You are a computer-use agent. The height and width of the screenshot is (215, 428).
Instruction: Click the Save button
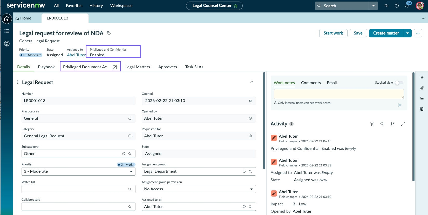(358, 33)
